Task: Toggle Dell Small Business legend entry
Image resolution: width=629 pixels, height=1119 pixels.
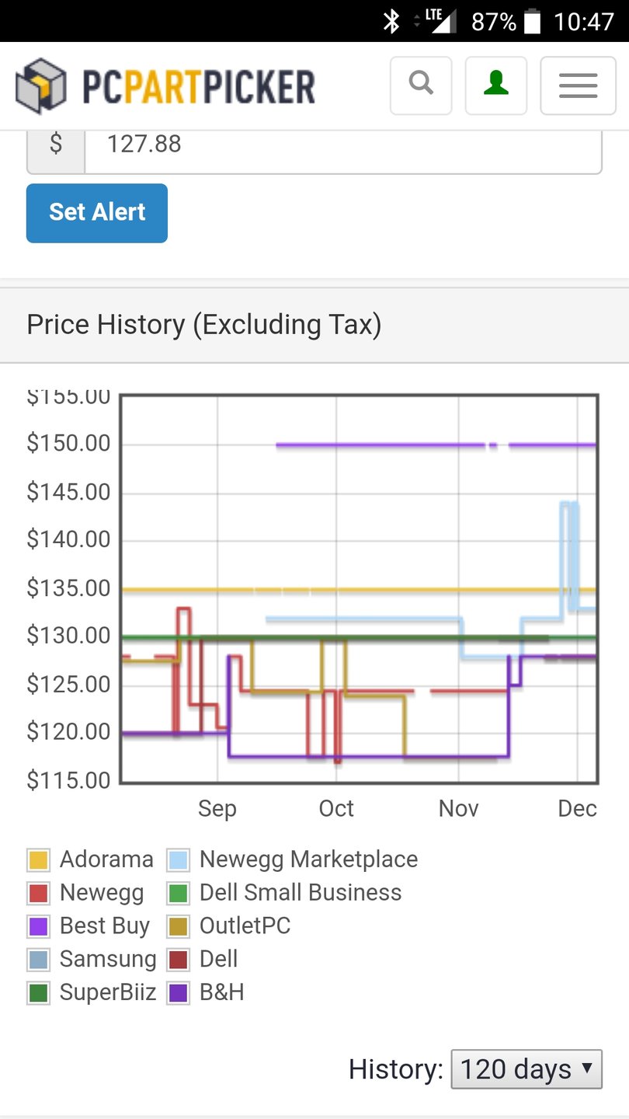Action: tap(179, 893)
